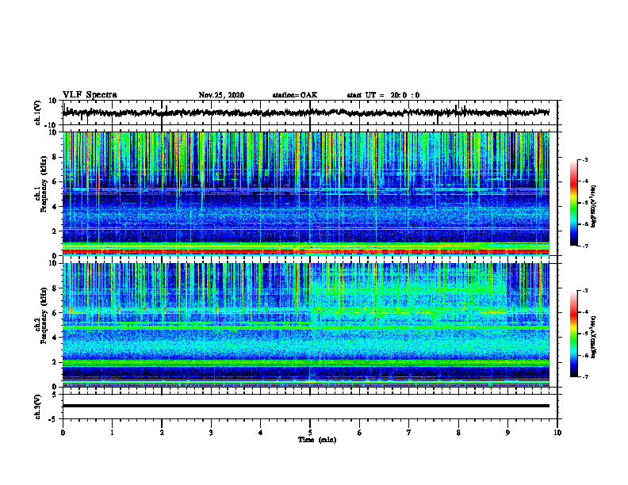Select the date text "Nov.25, 2020"
This screenshot has height=485, width=628.
pyautogui.click(x=221, y=95)
